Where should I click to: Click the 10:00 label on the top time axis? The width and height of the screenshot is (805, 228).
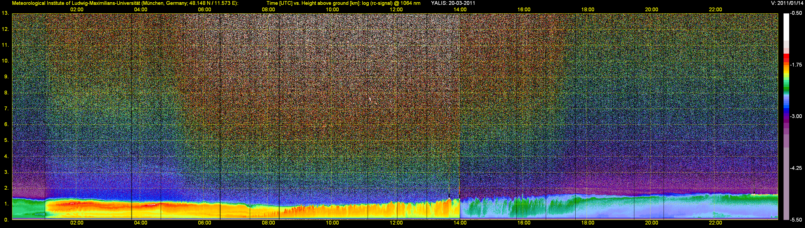pyautogui.click(x=332, y=10)
